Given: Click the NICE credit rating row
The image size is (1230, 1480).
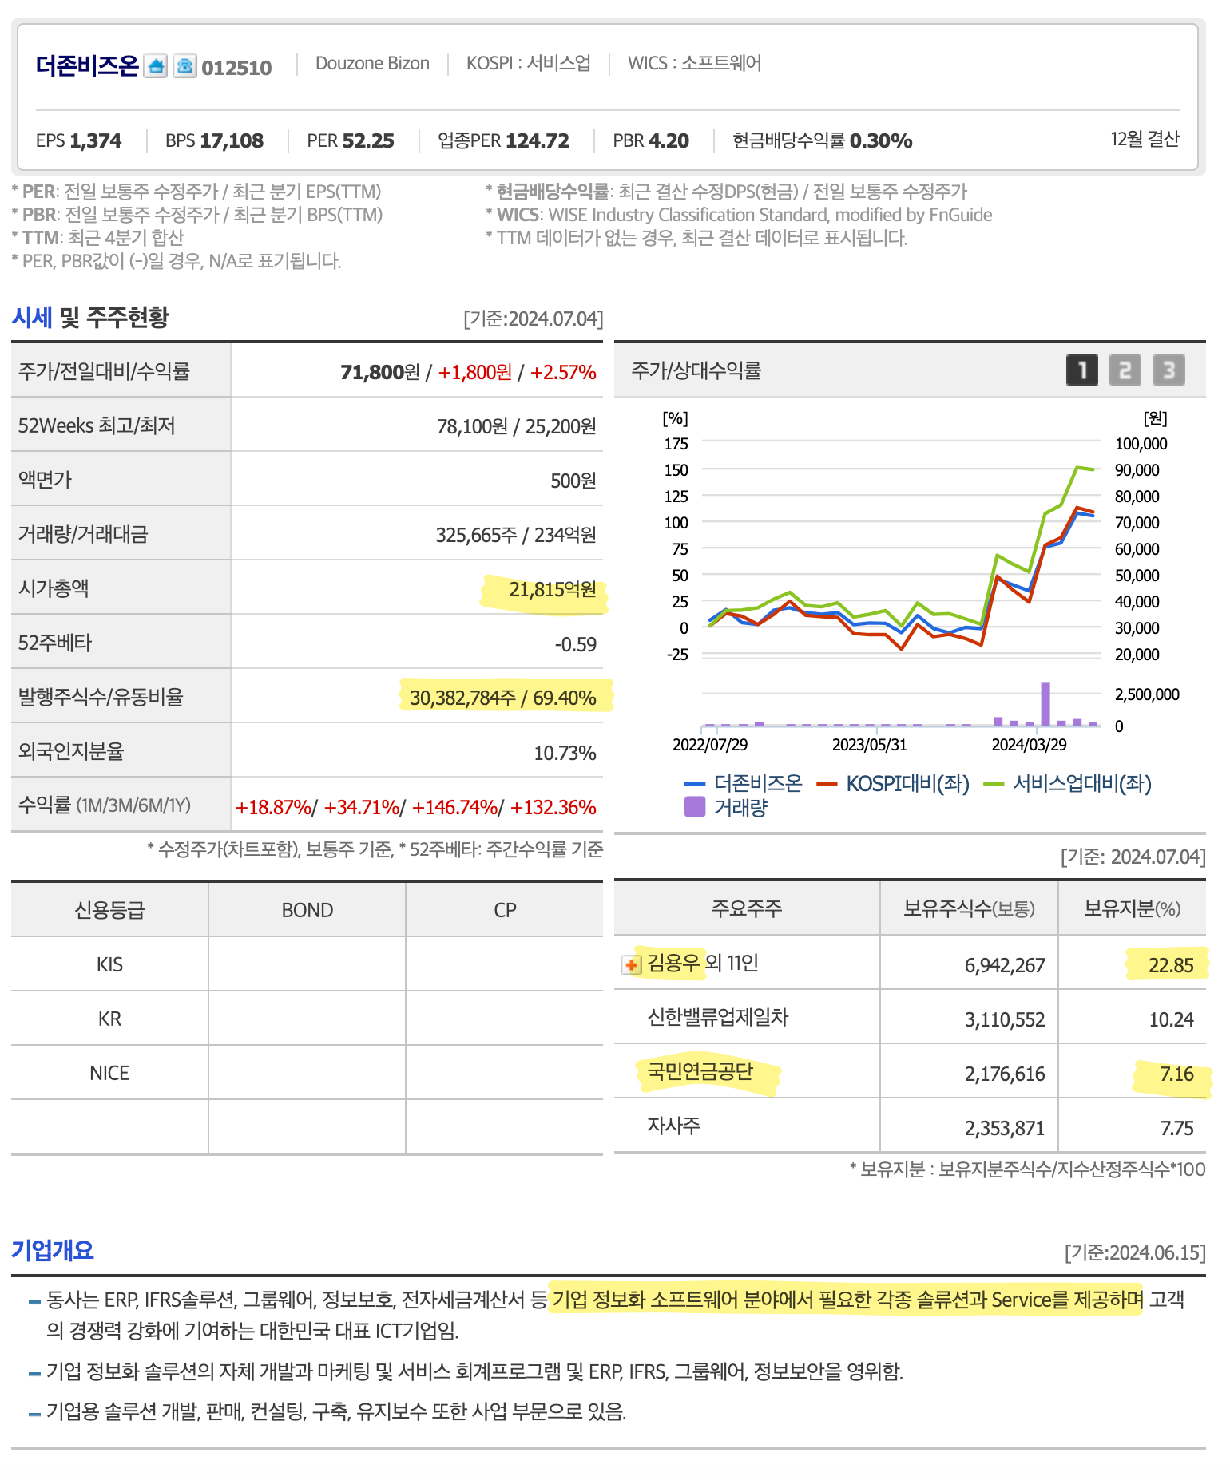Looking at the screenshot, I should (x=307, y=1073).
